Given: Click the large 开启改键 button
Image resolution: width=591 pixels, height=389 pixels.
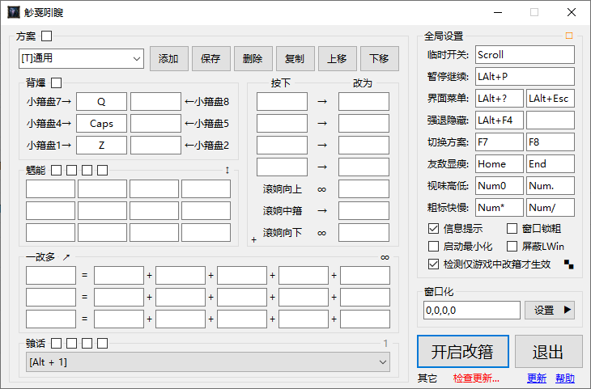Looking at the screenshot, I should pyautogui.click(x=463, y=351).
